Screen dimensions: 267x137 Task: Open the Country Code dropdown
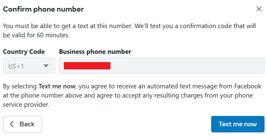tap(29, 66)
